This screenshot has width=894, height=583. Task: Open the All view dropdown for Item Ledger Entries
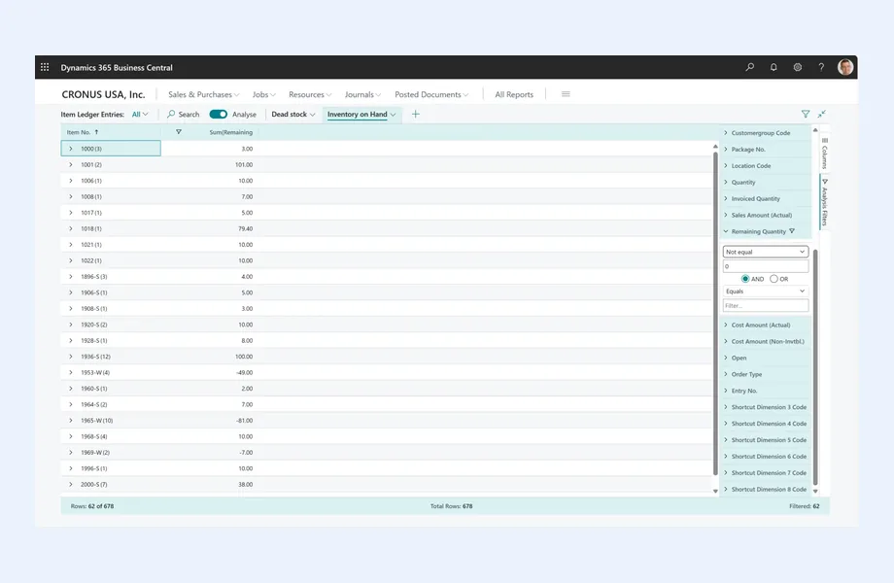pyautogui.click(x=140, y=114)
